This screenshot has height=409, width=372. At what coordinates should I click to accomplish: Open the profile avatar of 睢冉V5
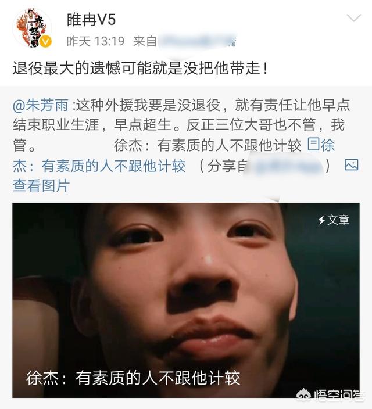pos(32,28)
